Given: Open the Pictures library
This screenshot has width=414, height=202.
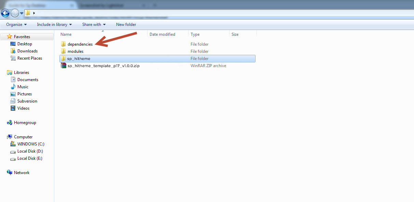Looking at the screenshot, I should [25, 94].
